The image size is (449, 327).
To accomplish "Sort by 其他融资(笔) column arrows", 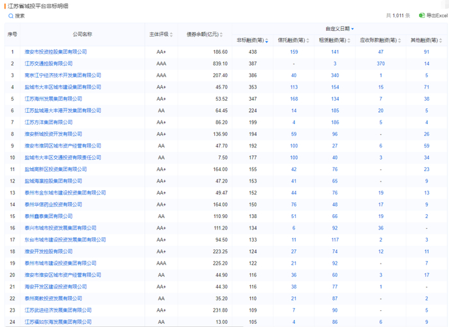I will click(441, 40).
